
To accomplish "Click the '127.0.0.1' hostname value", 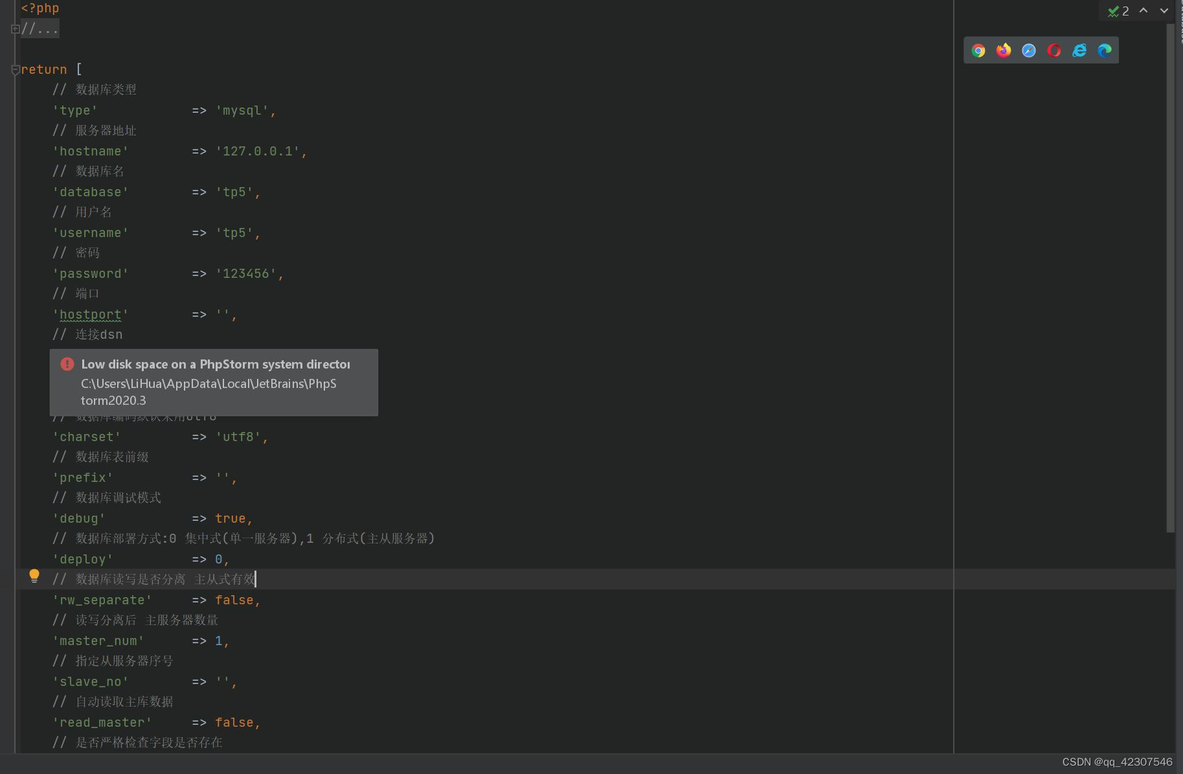I will 258,152.
